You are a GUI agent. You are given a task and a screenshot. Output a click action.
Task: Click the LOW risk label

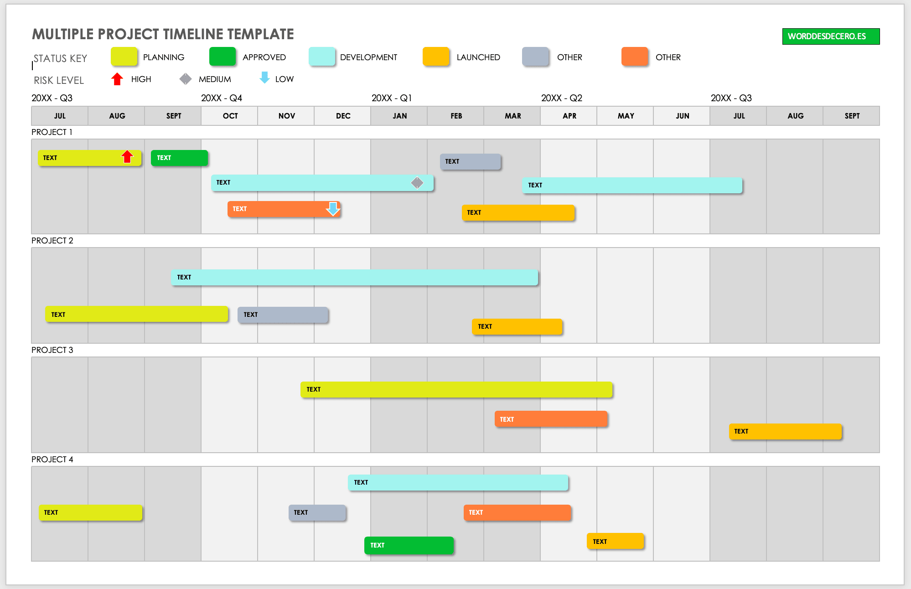tap(285, 79)
